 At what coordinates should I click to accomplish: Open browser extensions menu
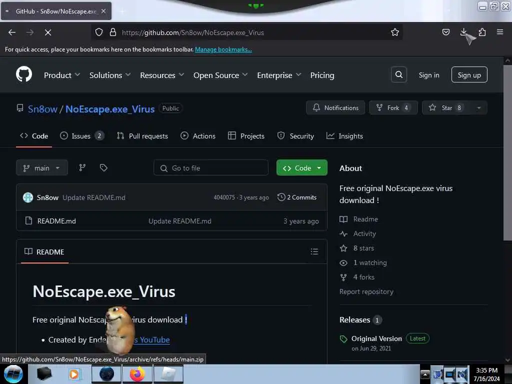[x=482, y=32]
